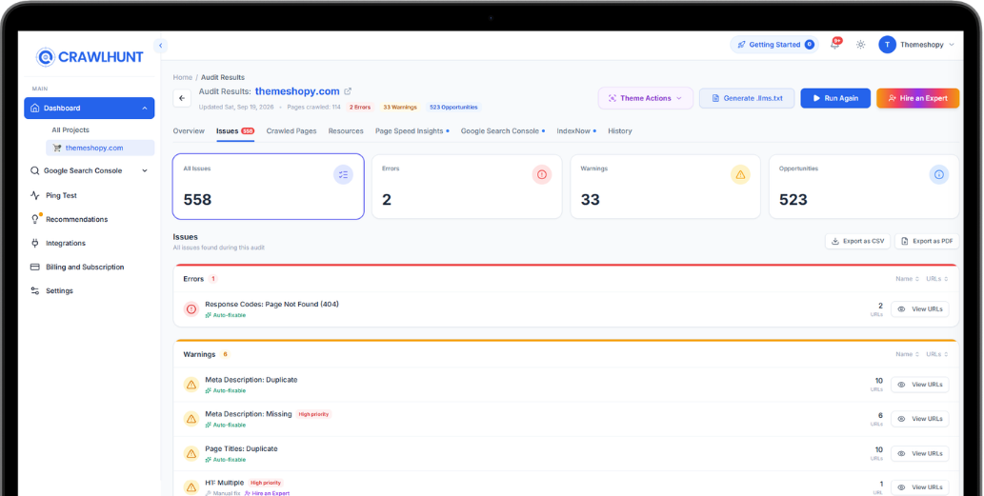Open Google Search Console tab

(503, 131)
